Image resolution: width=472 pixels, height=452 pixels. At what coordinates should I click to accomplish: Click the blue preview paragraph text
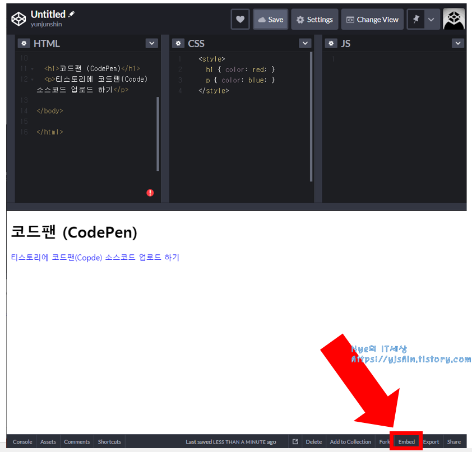[x=95, y=258]
